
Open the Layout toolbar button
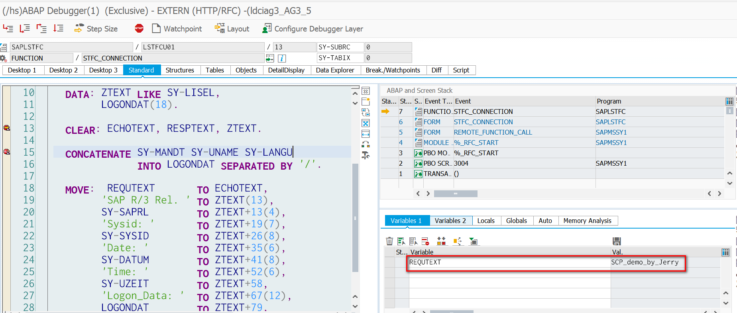[x=232, y=29]
